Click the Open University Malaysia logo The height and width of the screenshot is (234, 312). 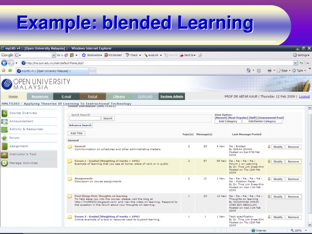(x=36, y=84)
